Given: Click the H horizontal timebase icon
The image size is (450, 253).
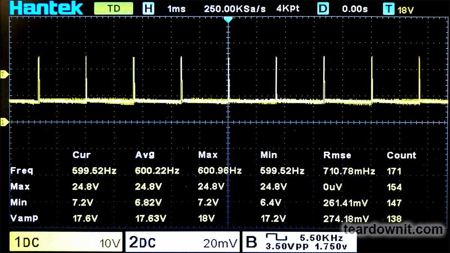Looking at the screenshot, I should click(148, 8).
